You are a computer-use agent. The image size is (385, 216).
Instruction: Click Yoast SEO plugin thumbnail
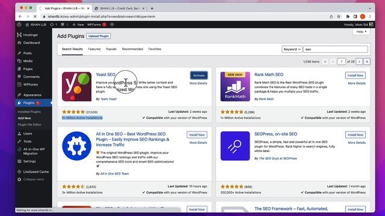76,86
